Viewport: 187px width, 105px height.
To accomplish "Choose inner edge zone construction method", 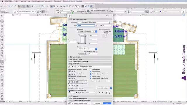I will [107, 32].
